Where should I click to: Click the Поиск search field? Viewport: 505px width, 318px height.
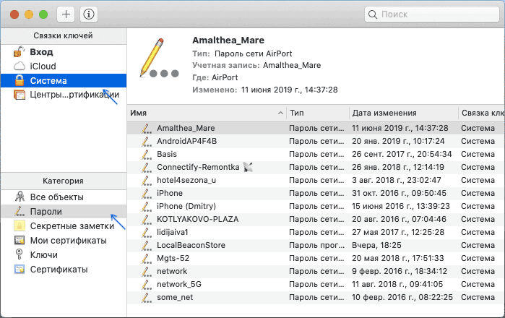pos(432,14)
